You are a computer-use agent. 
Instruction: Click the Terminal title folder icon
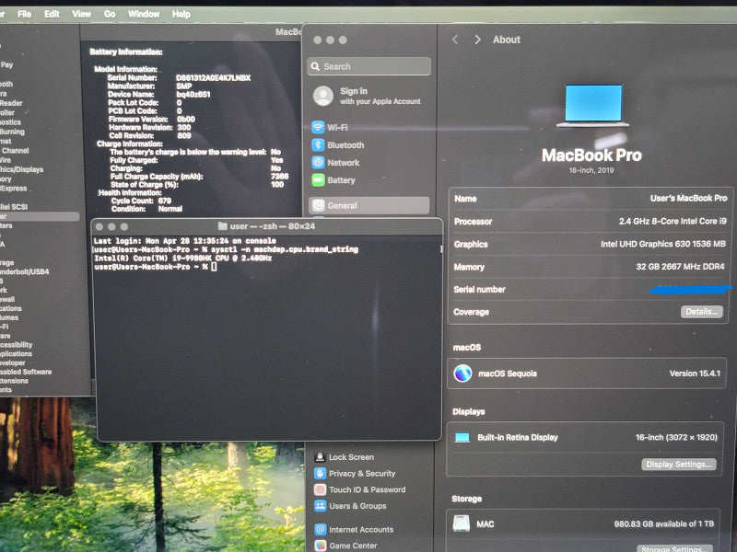coord(223,226)
